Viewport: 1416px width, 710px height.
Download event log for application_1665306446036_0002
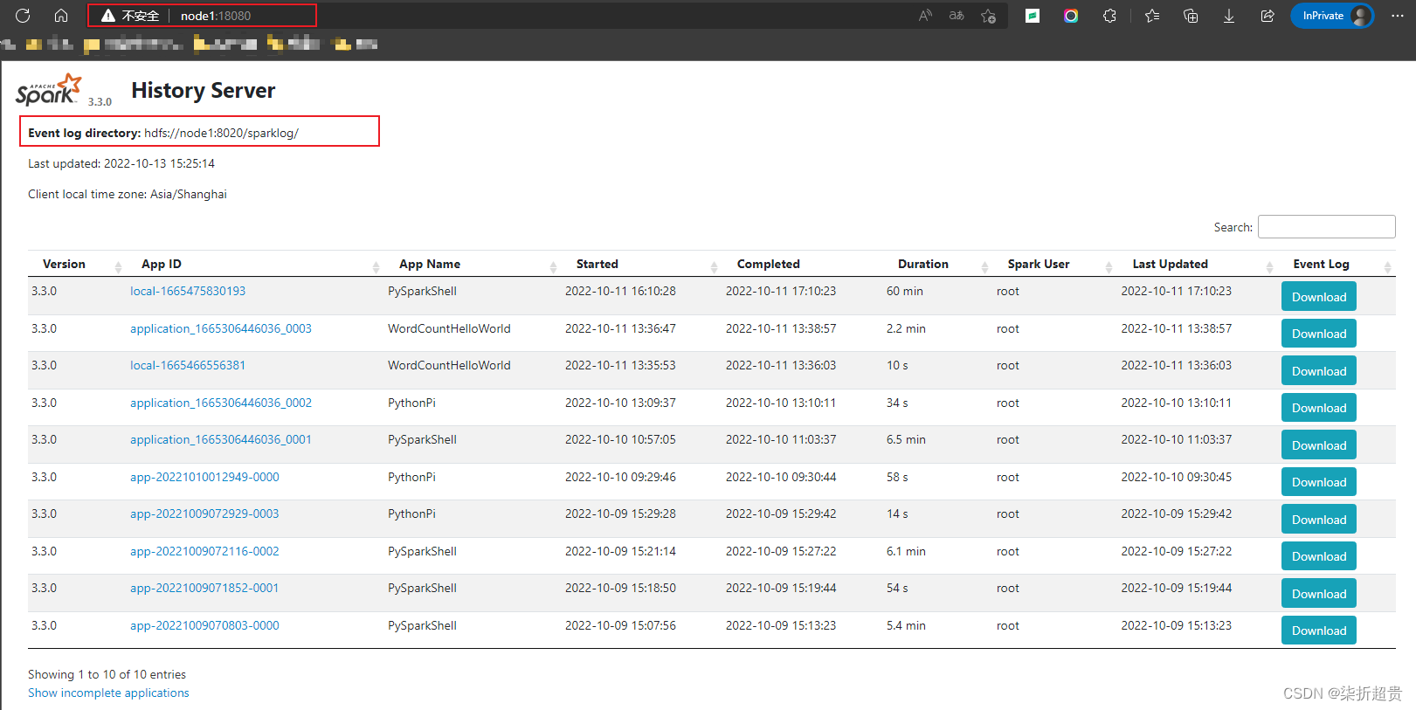(1319, 407)
